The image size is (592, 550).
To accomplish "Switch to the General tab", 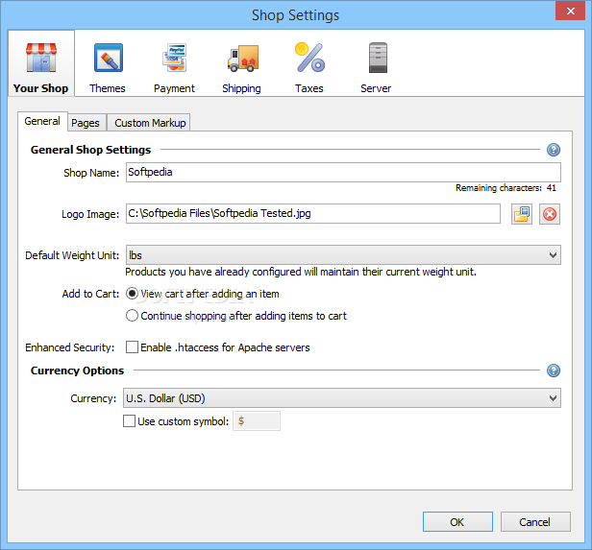I will (42, 121).
